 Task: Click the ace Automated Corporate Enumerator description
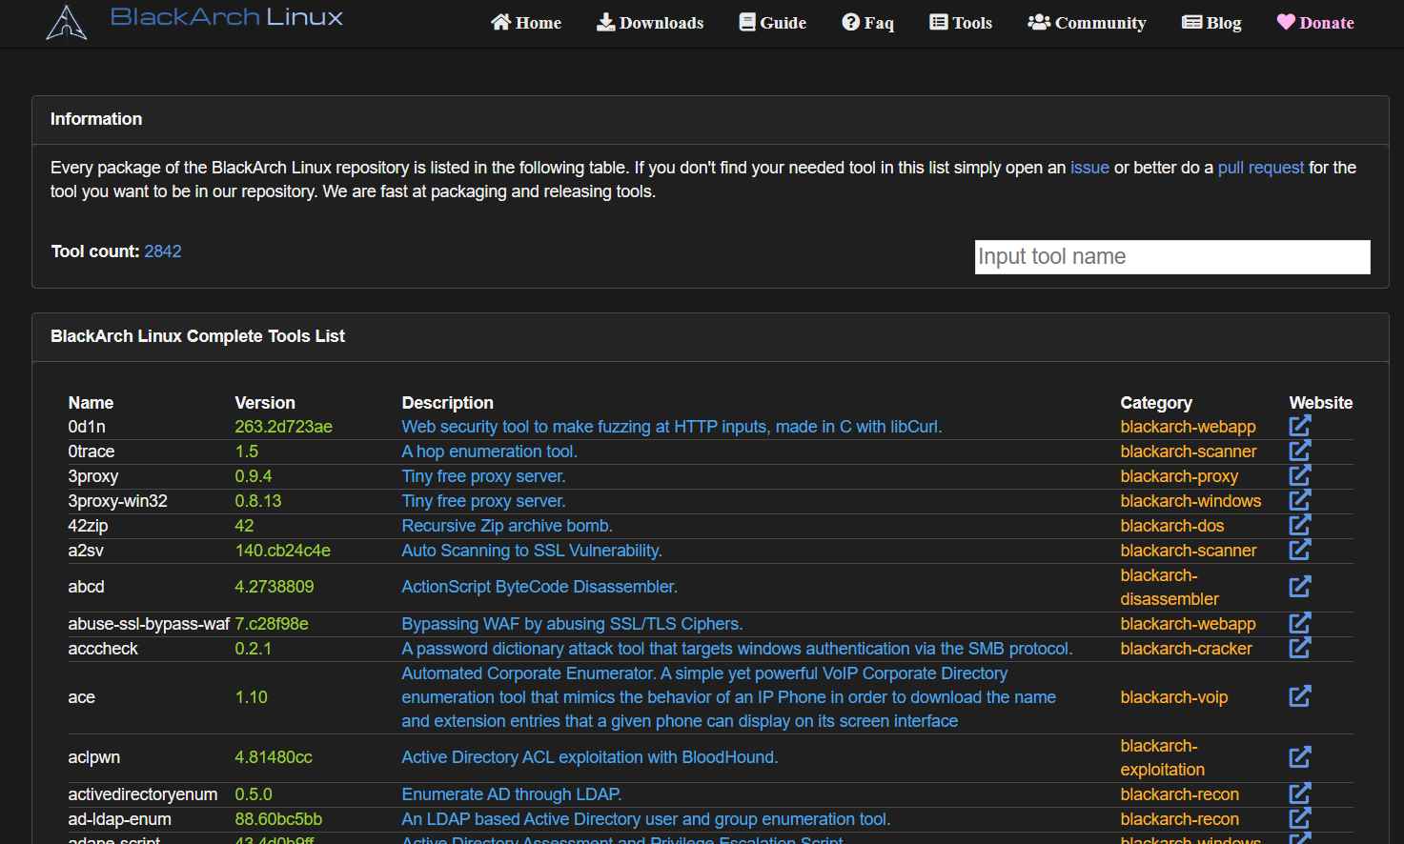point(729,697)
